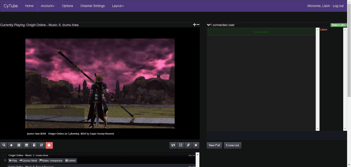Click chat scrollbar down arrow
Image resolution: width=351 pixels, height=167 pixels.
coord(317,129)
